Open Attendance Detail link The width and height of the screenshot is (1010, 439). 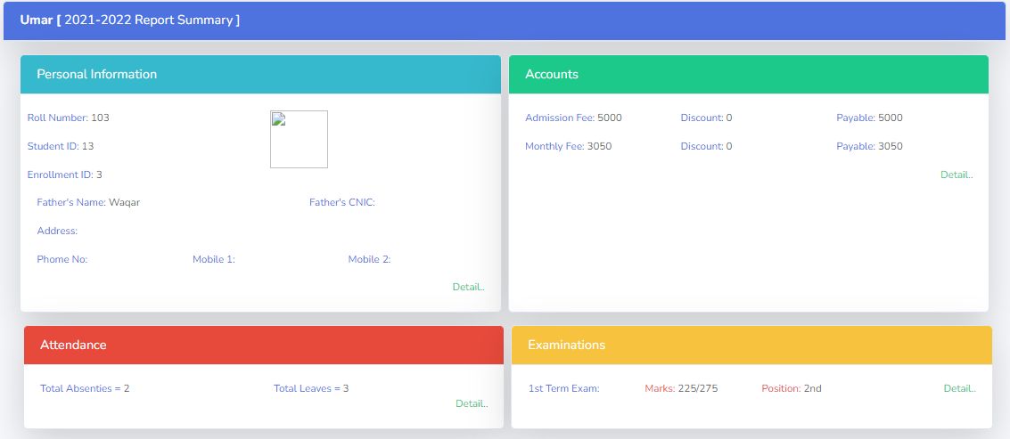click(x=472, y=403)
